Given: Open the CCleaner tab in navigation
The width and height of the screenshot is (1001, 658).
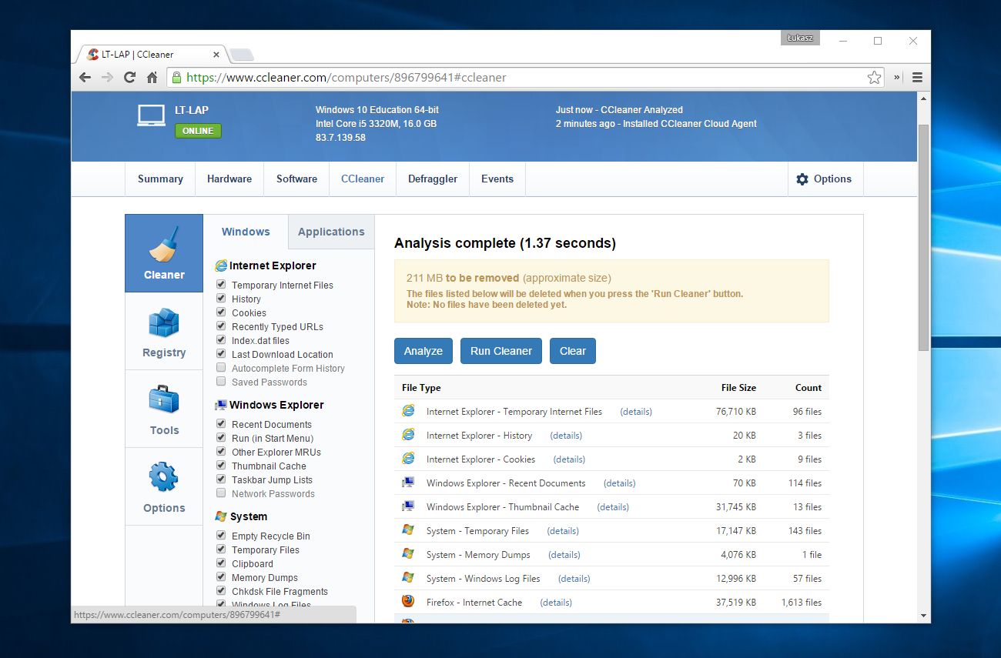Looking at the screenshot, I should (363, 179).
